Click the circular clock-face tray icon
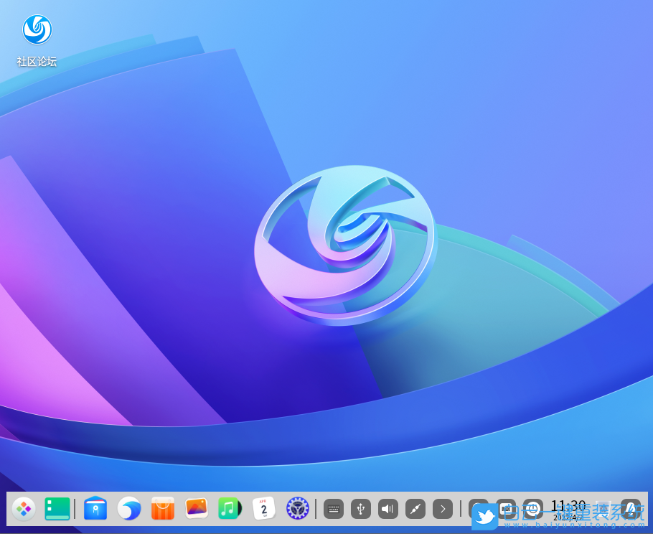 point(532,508)
